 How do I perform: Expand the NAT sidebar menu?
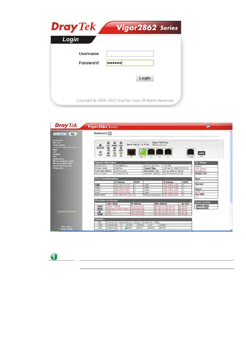pyautogui.click(x=55, y=157)
